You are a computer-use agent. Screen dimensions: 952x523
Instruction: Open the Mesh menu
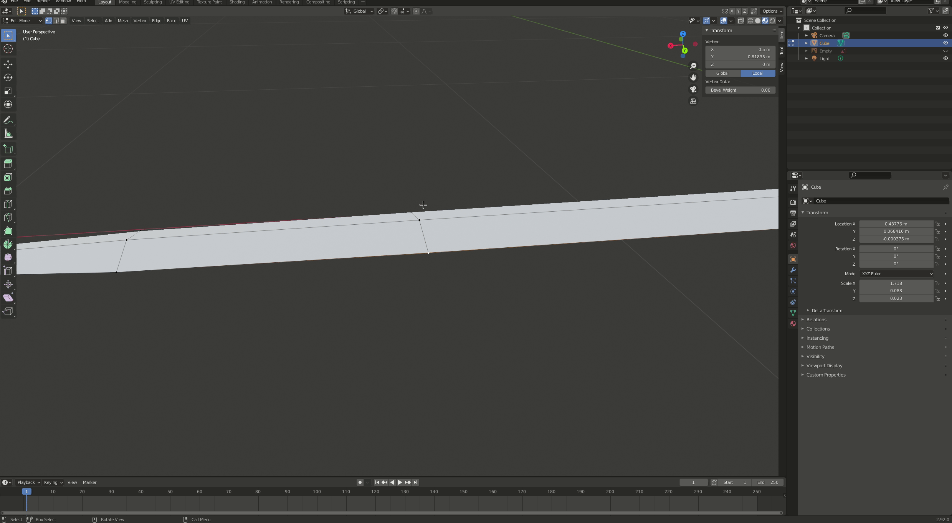pyautogui.click(x=122, y=21)
